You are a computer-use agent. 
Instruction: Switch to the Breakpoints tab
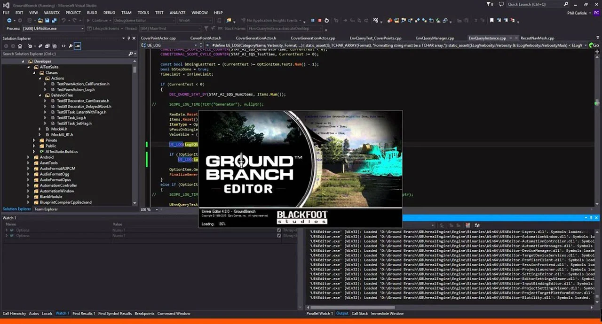point(144,314)
